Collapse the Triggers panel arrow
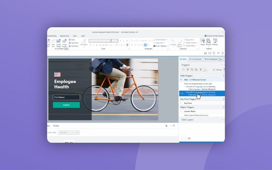Screen dimensions: 272x170 [x=222, y=65]
